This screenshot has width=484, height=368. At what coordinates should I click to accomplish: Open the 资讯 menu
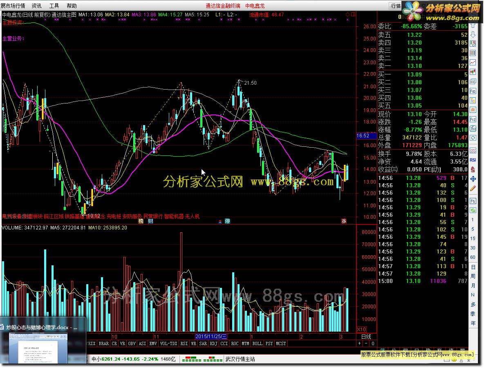pos(36,6)
